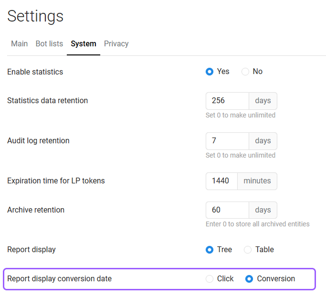
Task: Pick the Conversion radio option
Action: 249,279
